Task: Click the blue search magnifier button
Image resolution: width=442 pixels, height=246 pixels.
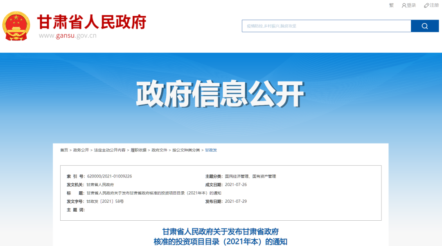Action: coord(424,26)
